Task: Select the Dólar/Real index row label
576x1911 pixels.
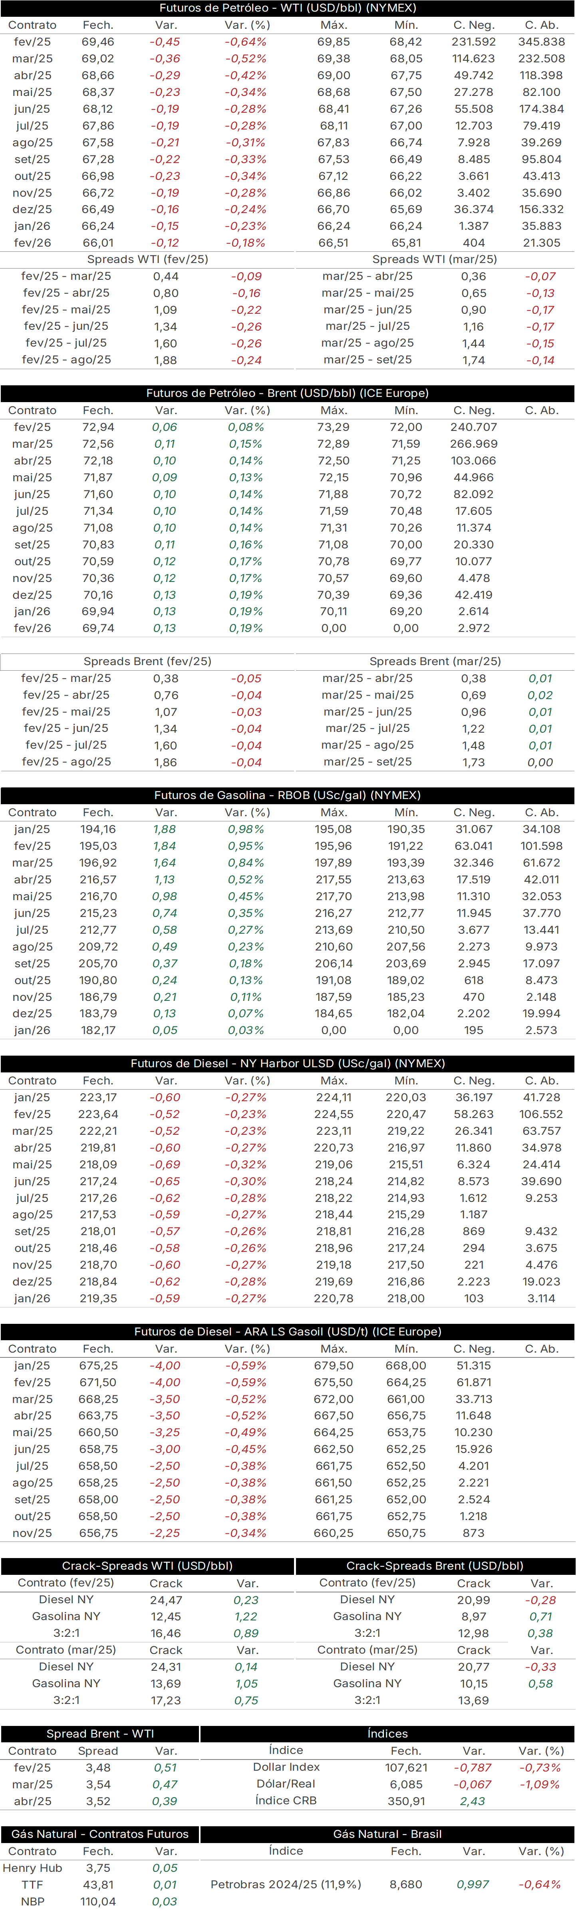Action: pyautogui.click(x=286, y=1784)
